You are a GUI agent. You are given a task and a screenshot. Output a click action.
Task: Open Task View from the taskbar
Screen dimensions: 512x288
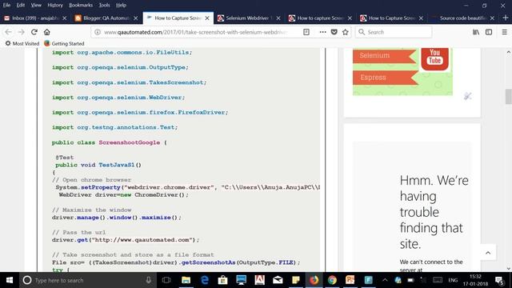click(166, 280)
